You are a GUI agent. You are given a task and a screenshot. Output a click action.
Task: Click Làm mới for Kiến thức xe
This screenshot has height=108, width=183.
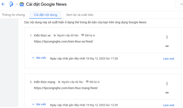coord(169,59)
